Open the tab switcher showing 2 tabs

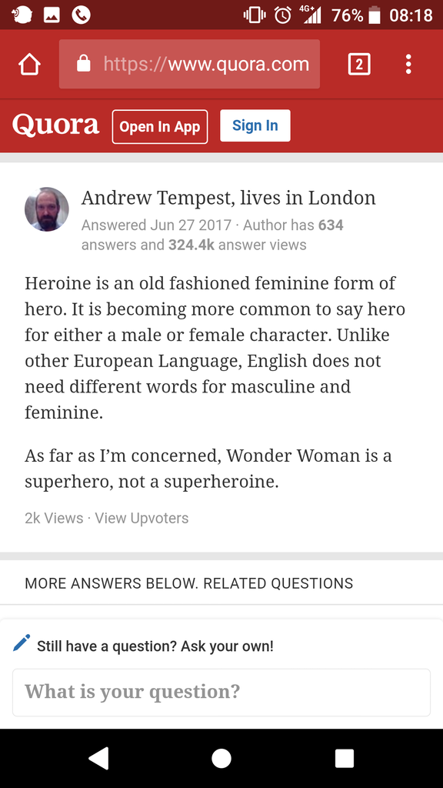click(359, 65)
